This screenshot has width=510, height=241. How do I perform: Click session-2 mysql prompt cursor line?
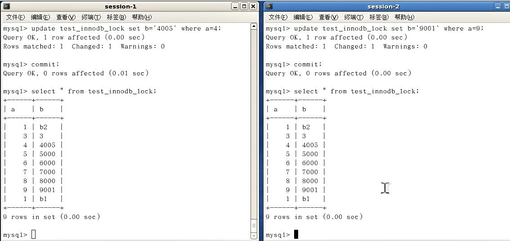click(282, 235)
